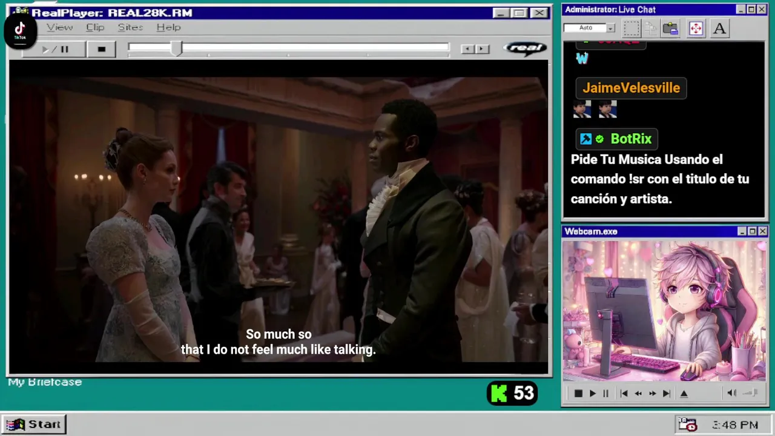Adjust the Webcam.exe volume slider

point(751,393)
